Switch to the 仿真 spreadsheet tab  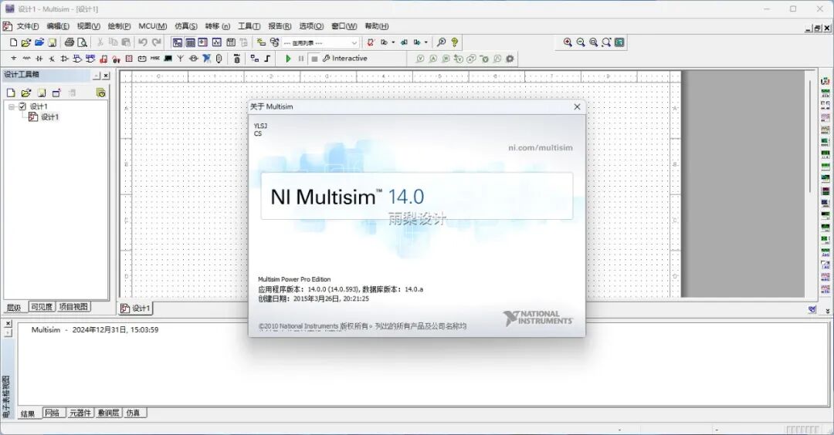133,413
